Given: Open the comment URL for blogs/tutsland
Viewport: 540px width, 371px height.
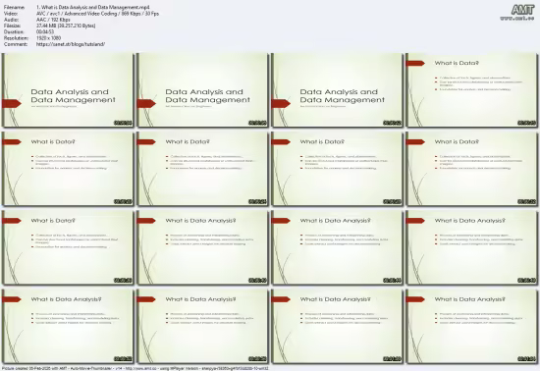Looking at the screenshot, I should [71, 44].
